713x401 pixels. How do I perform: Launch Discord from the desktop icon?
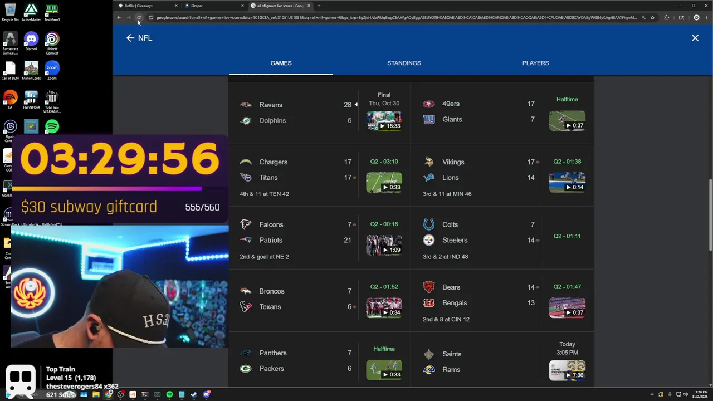[31, 41]
